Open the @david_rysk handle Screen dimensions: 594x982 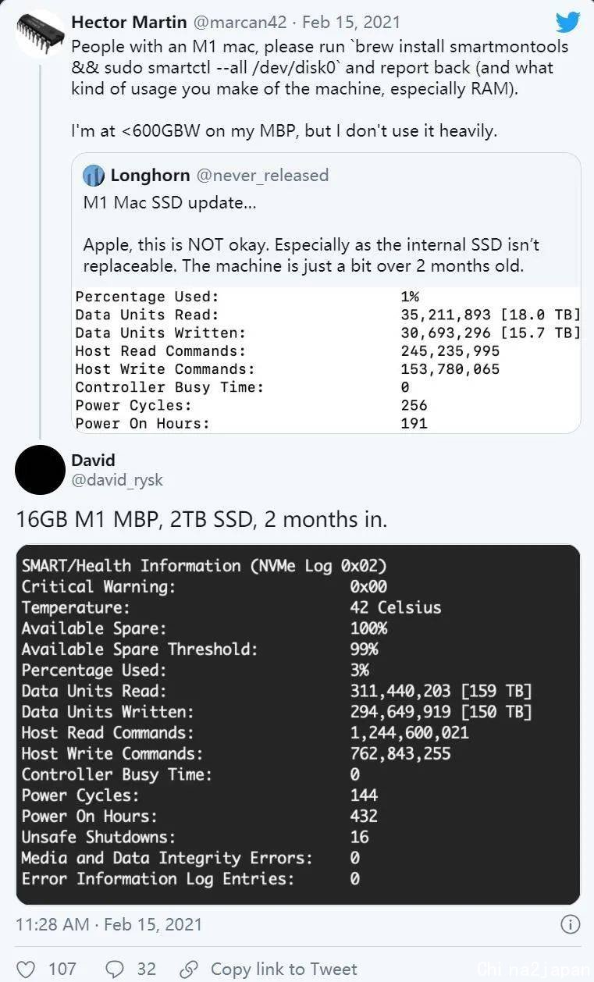tap(117, 479)
